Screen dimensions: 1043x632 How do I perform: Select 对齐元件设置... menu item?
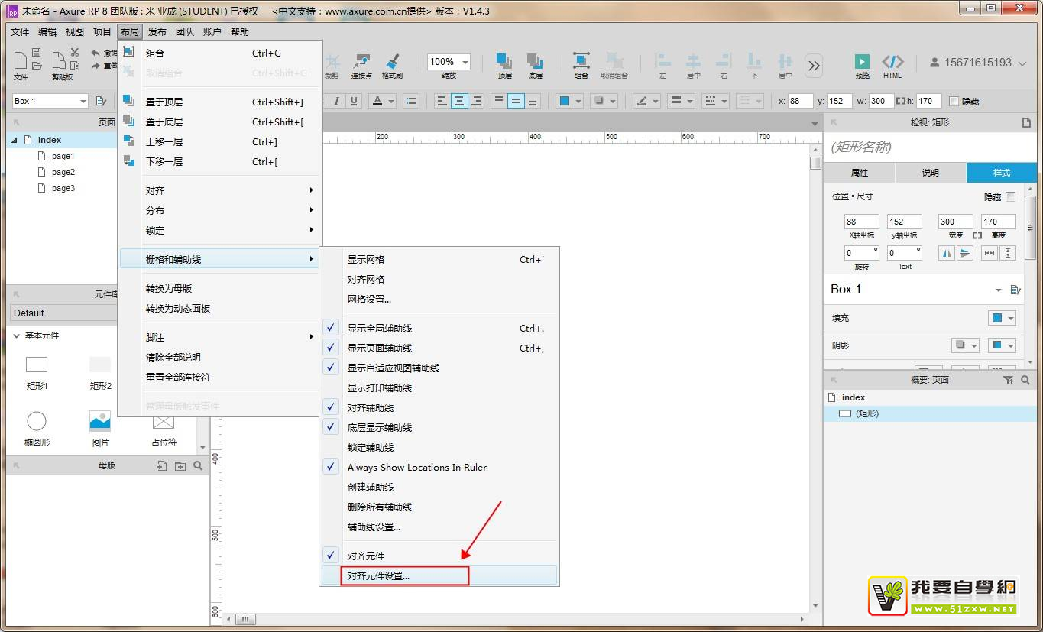click(x=439, y=575)
